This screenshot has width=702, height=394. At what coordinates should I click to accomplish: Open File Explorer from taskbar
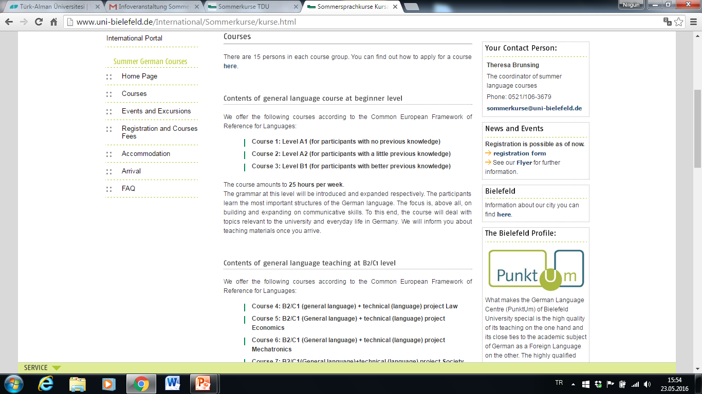pyautogui.click(x=77, y=383)
